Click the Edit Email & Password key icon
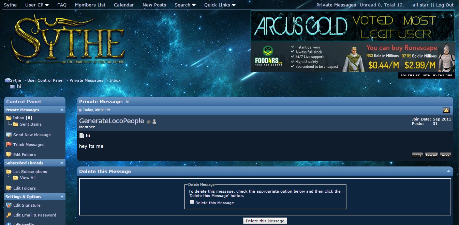459x225 pixels. (9, 215)
